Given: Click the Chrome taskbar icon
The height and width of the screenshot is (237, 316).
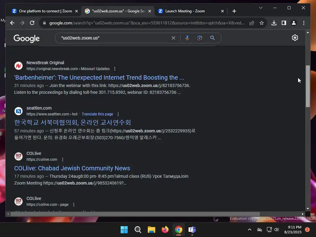Looking at the screenshot, I should pos(179,230).
